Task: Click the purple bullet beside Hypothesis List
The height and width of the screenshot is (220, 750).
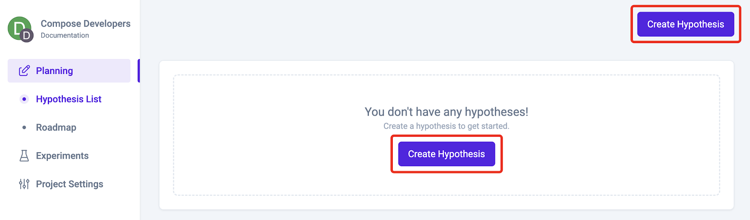Action: click(x=24, y=99)
